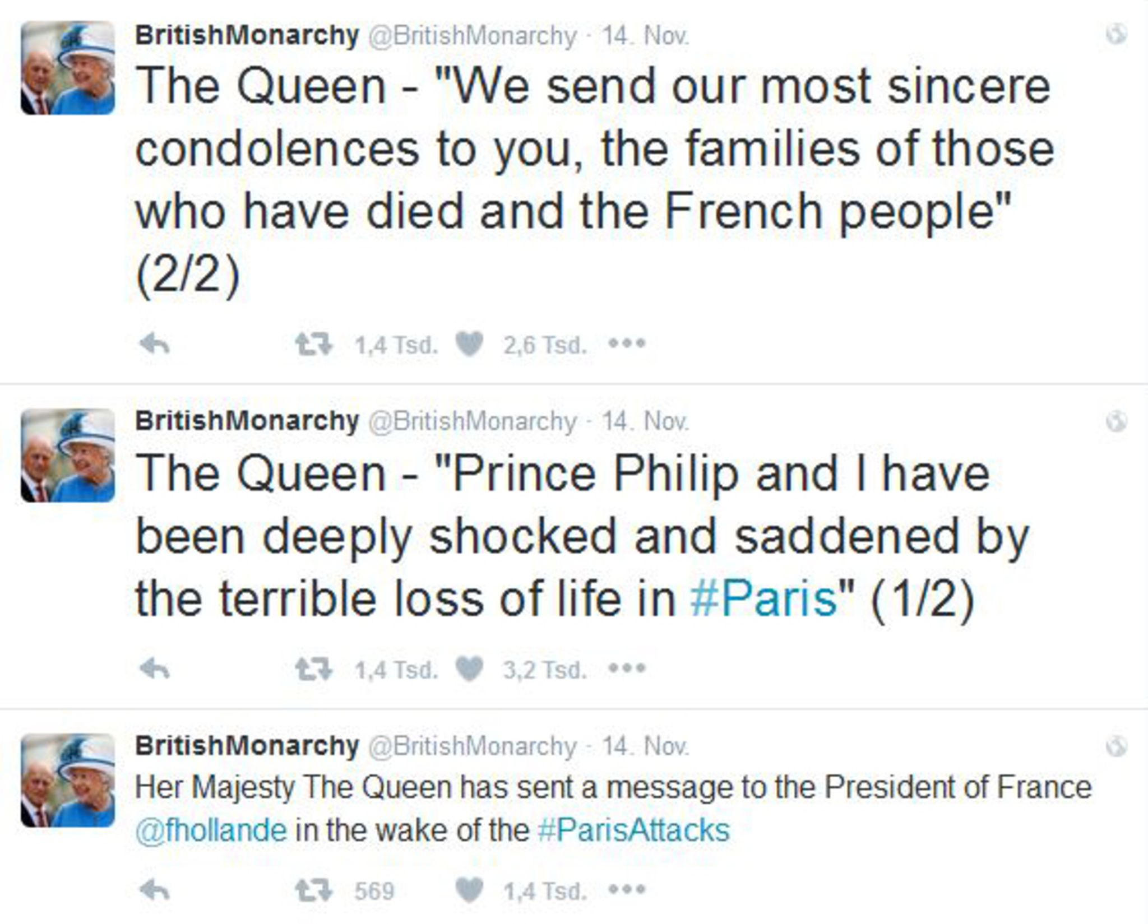Open more options on the (2/2) tweet
The width and height of the screenshot is (1148, 924).
coord(627,343)
